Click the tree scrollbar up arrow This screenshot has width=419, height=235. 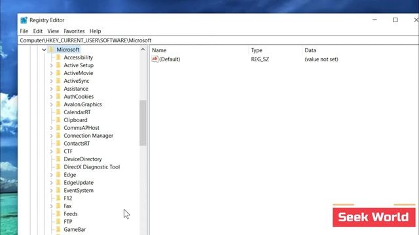143,50
